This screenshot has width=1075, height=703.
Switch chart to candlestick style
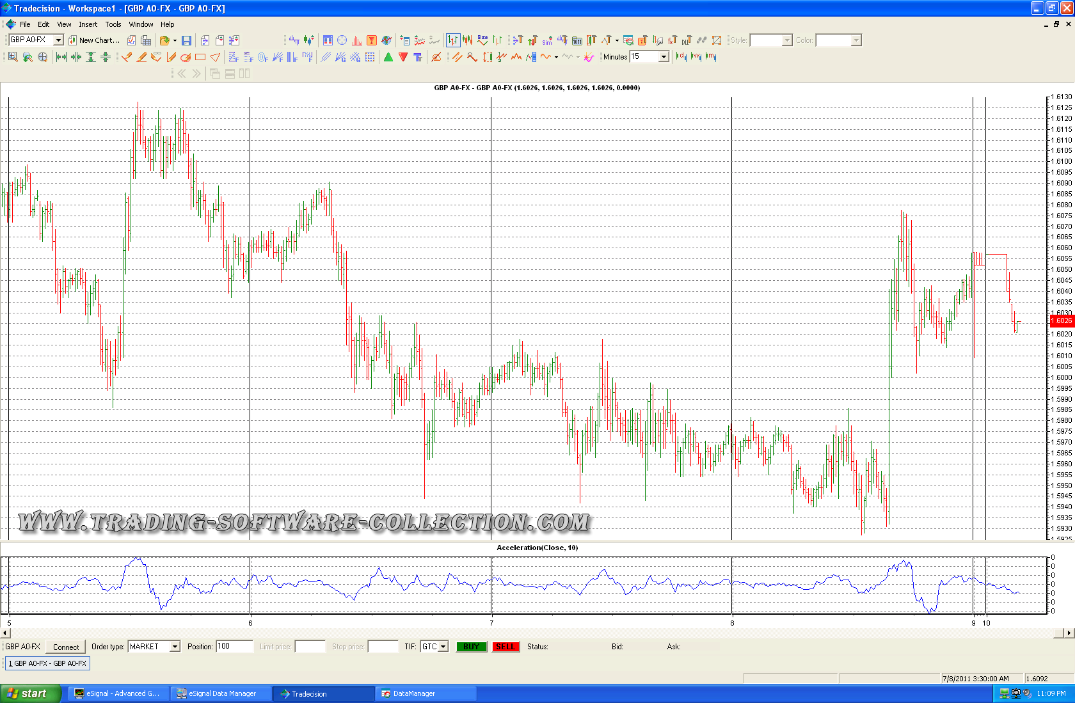point(468,40)
